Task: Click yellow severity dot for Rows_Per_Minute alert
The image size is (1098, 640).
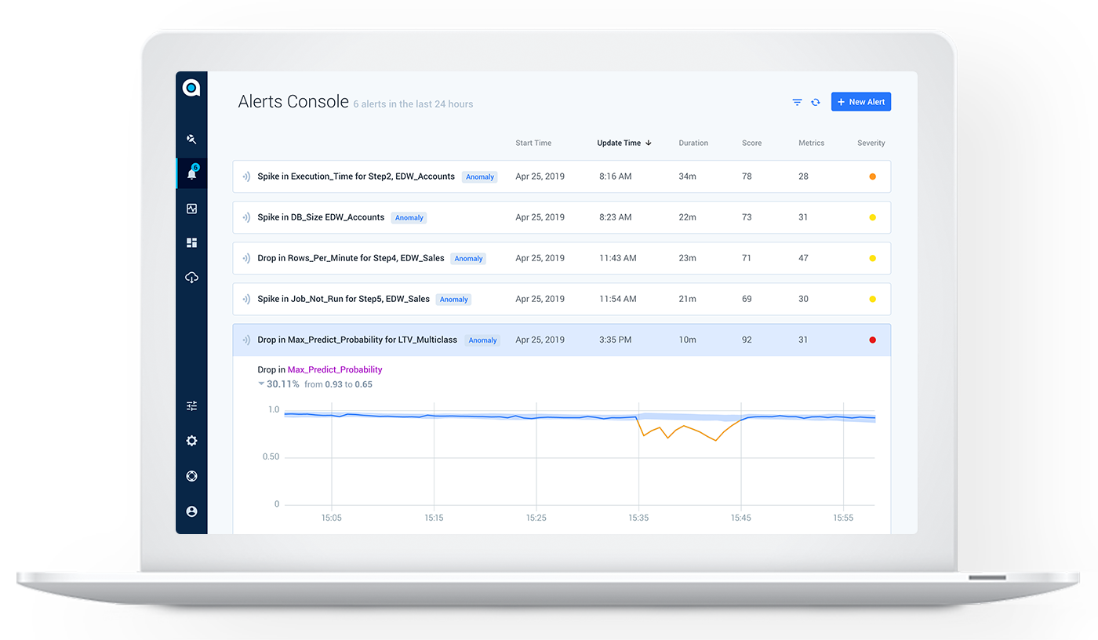Action: tap(872, 258)
